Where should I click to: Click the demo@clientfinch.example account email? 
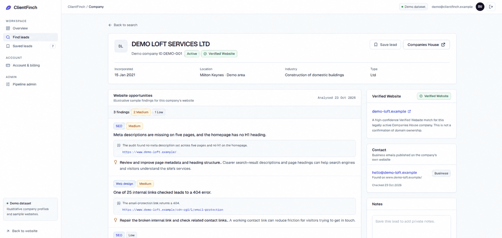(x=452, y=7)
